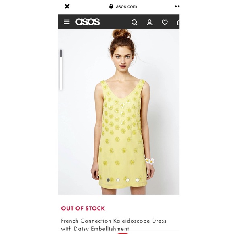Open the browser more-options dots
Image resolution: width=234 pixels, height=234 pixels.
click(177, 6)
